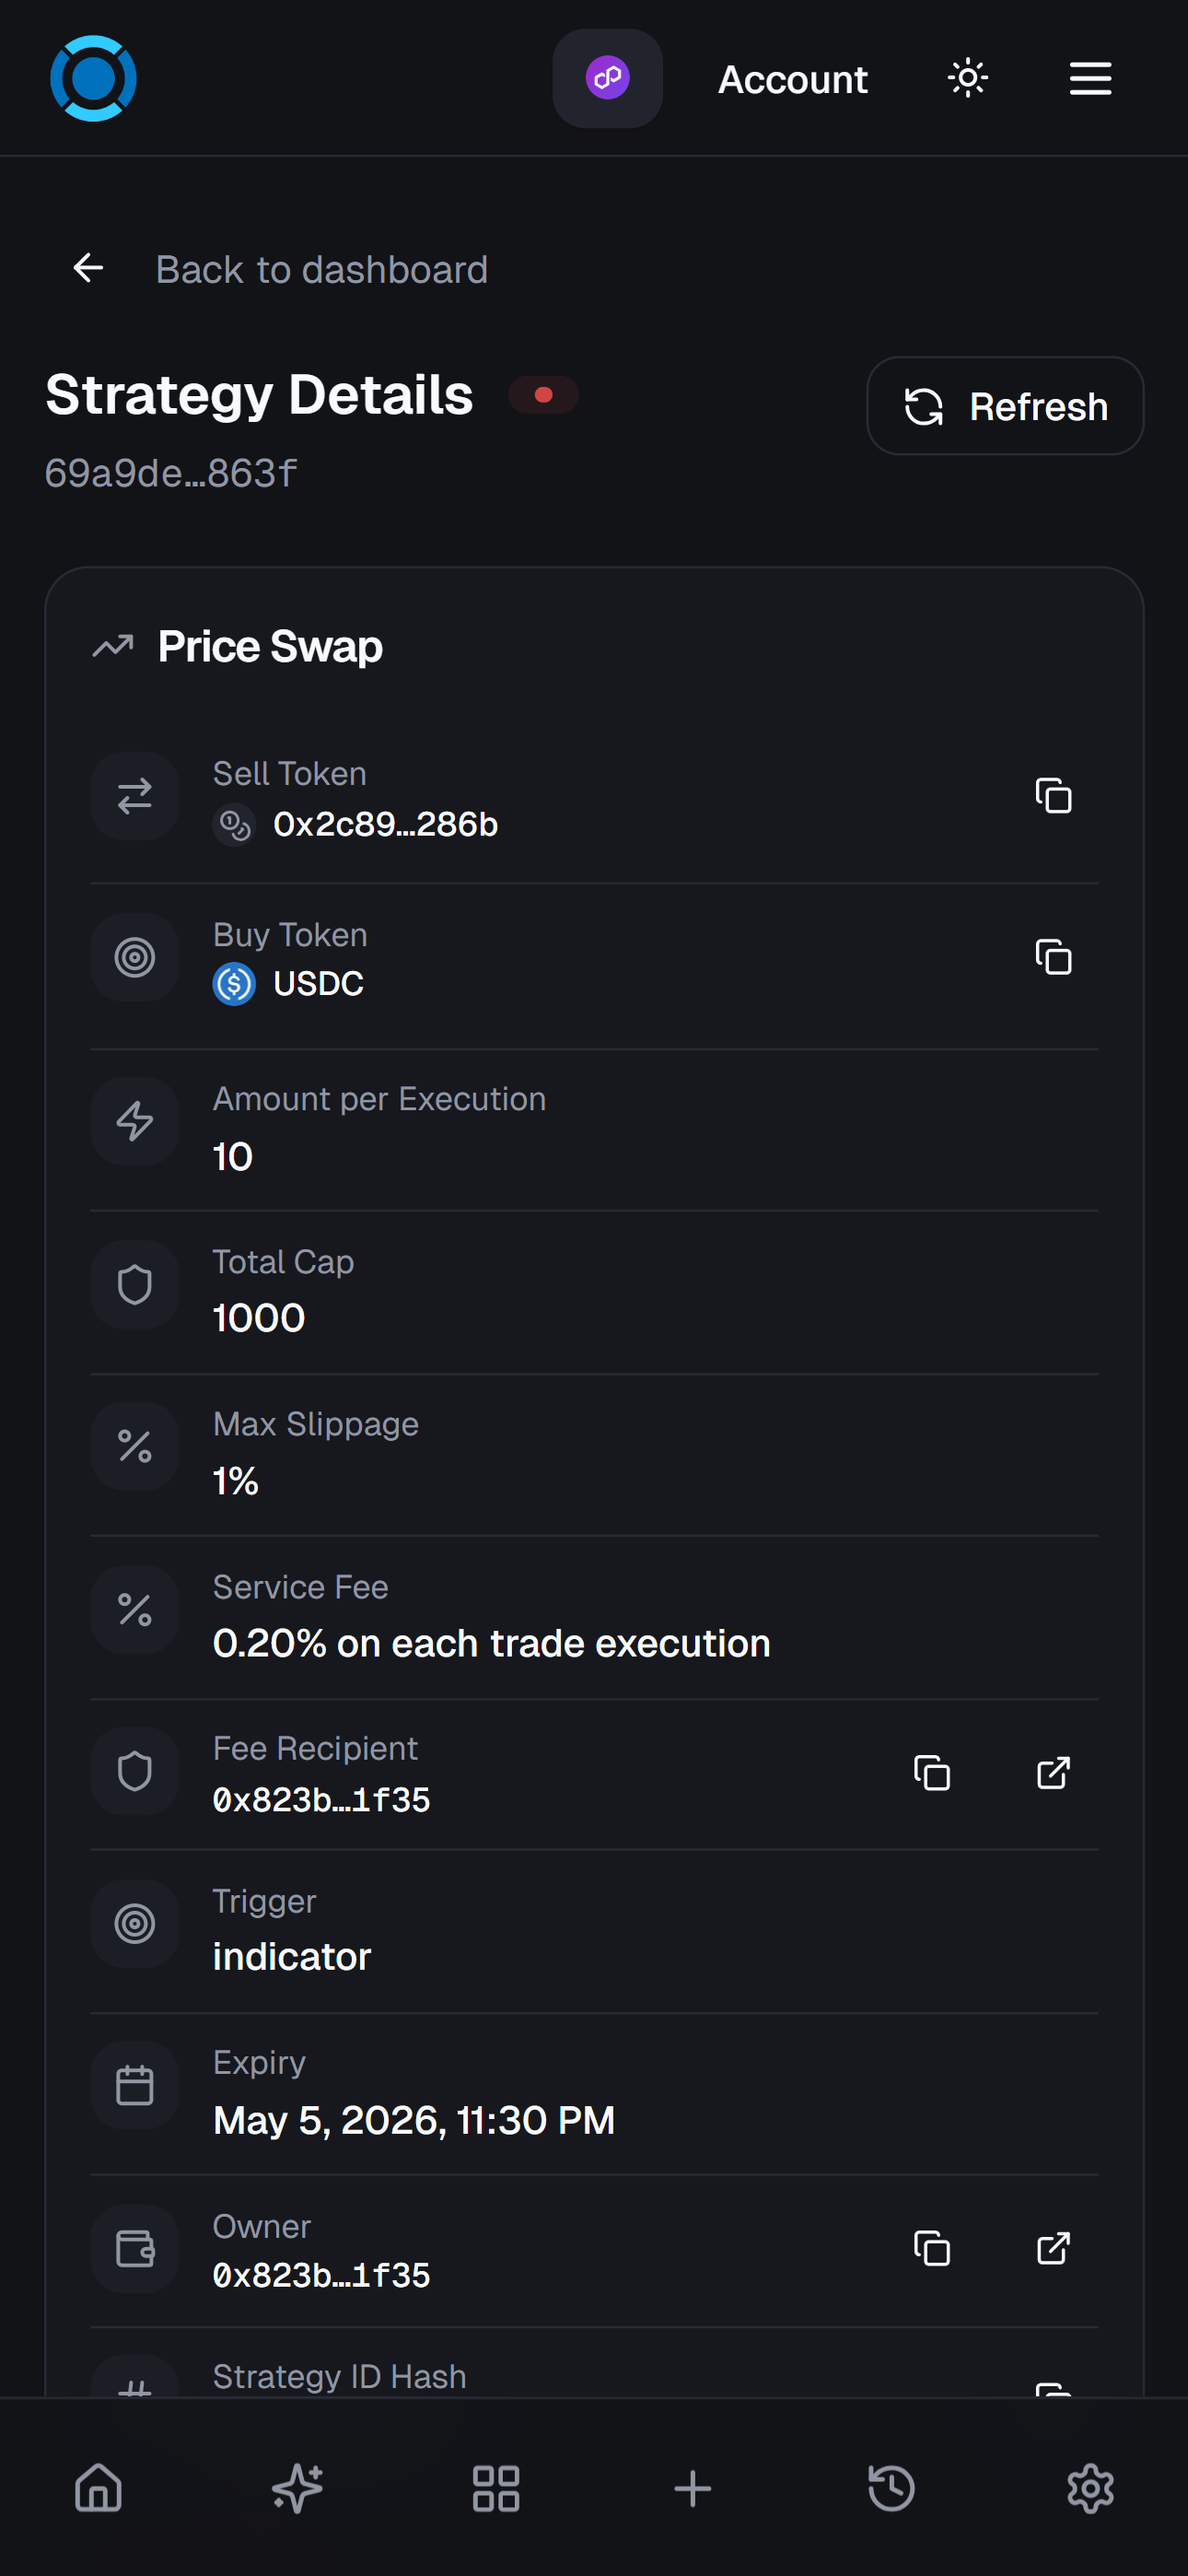
Task: Open the sparkles AI tab
Action: (297, 2488)
